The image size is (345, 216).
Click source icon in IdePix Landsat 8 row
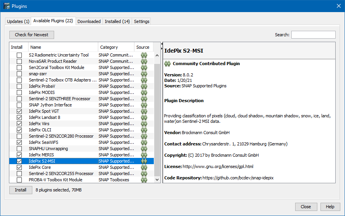click(144, 117)
